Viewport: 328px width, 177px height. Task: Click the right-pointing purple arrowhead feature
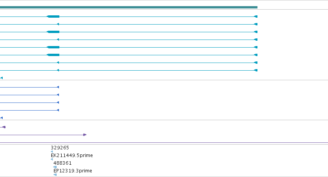tap(85, 135)
